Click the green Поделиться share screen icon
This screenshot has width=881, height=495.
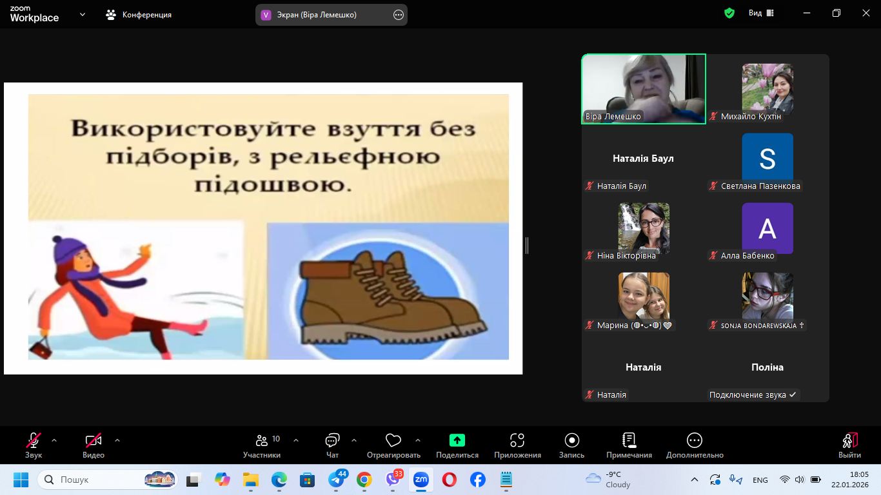pos(457,440)
